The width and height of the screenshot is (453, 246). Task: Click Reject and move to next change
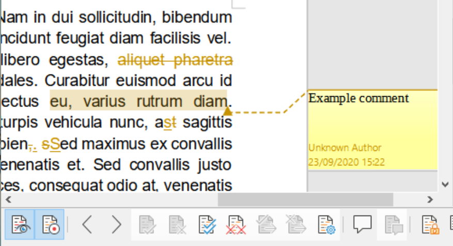(296, 225)
